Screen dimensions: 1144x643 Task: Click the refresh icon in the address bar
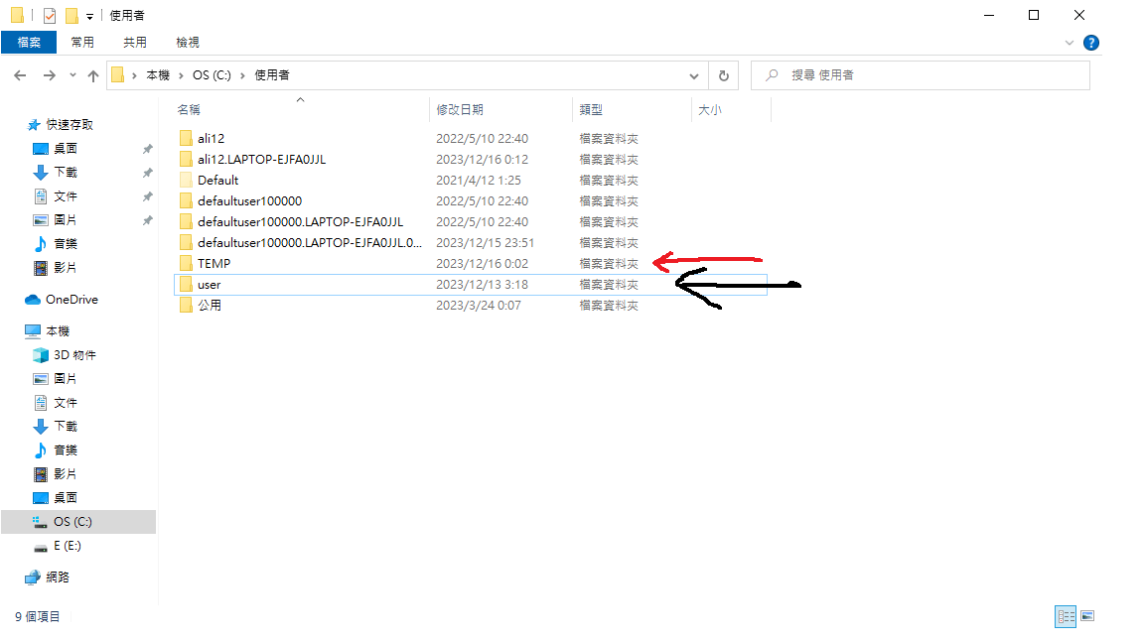pyautogui.click(x=724, y=74)
